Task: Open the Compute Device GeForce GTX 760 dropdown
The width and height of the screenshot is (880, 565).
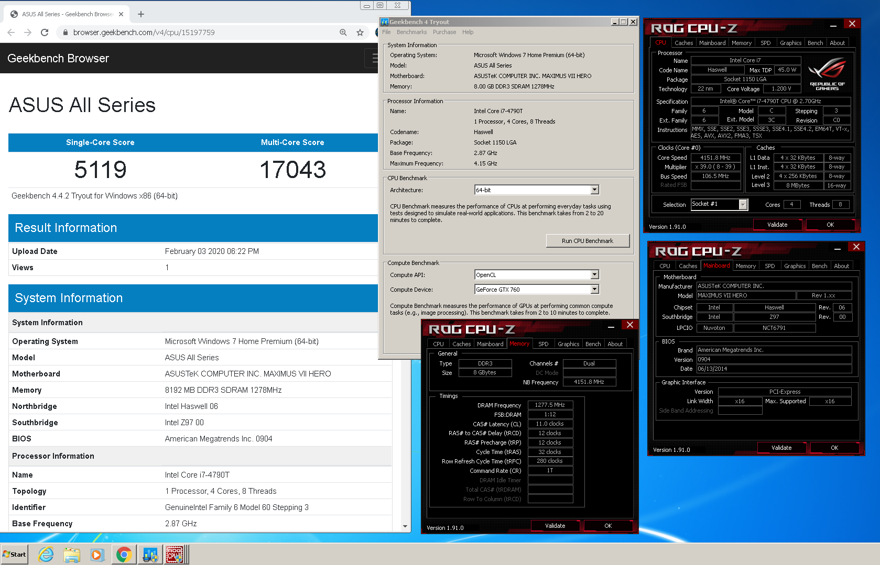Action: (594, 290)
